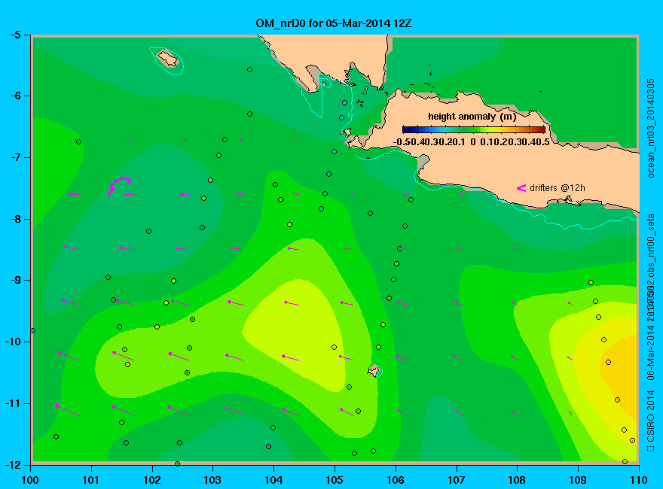The height and width of the screenshot is (489, 663).
Task: Click longitude tick label 106
Action: [x=396, y=480]
